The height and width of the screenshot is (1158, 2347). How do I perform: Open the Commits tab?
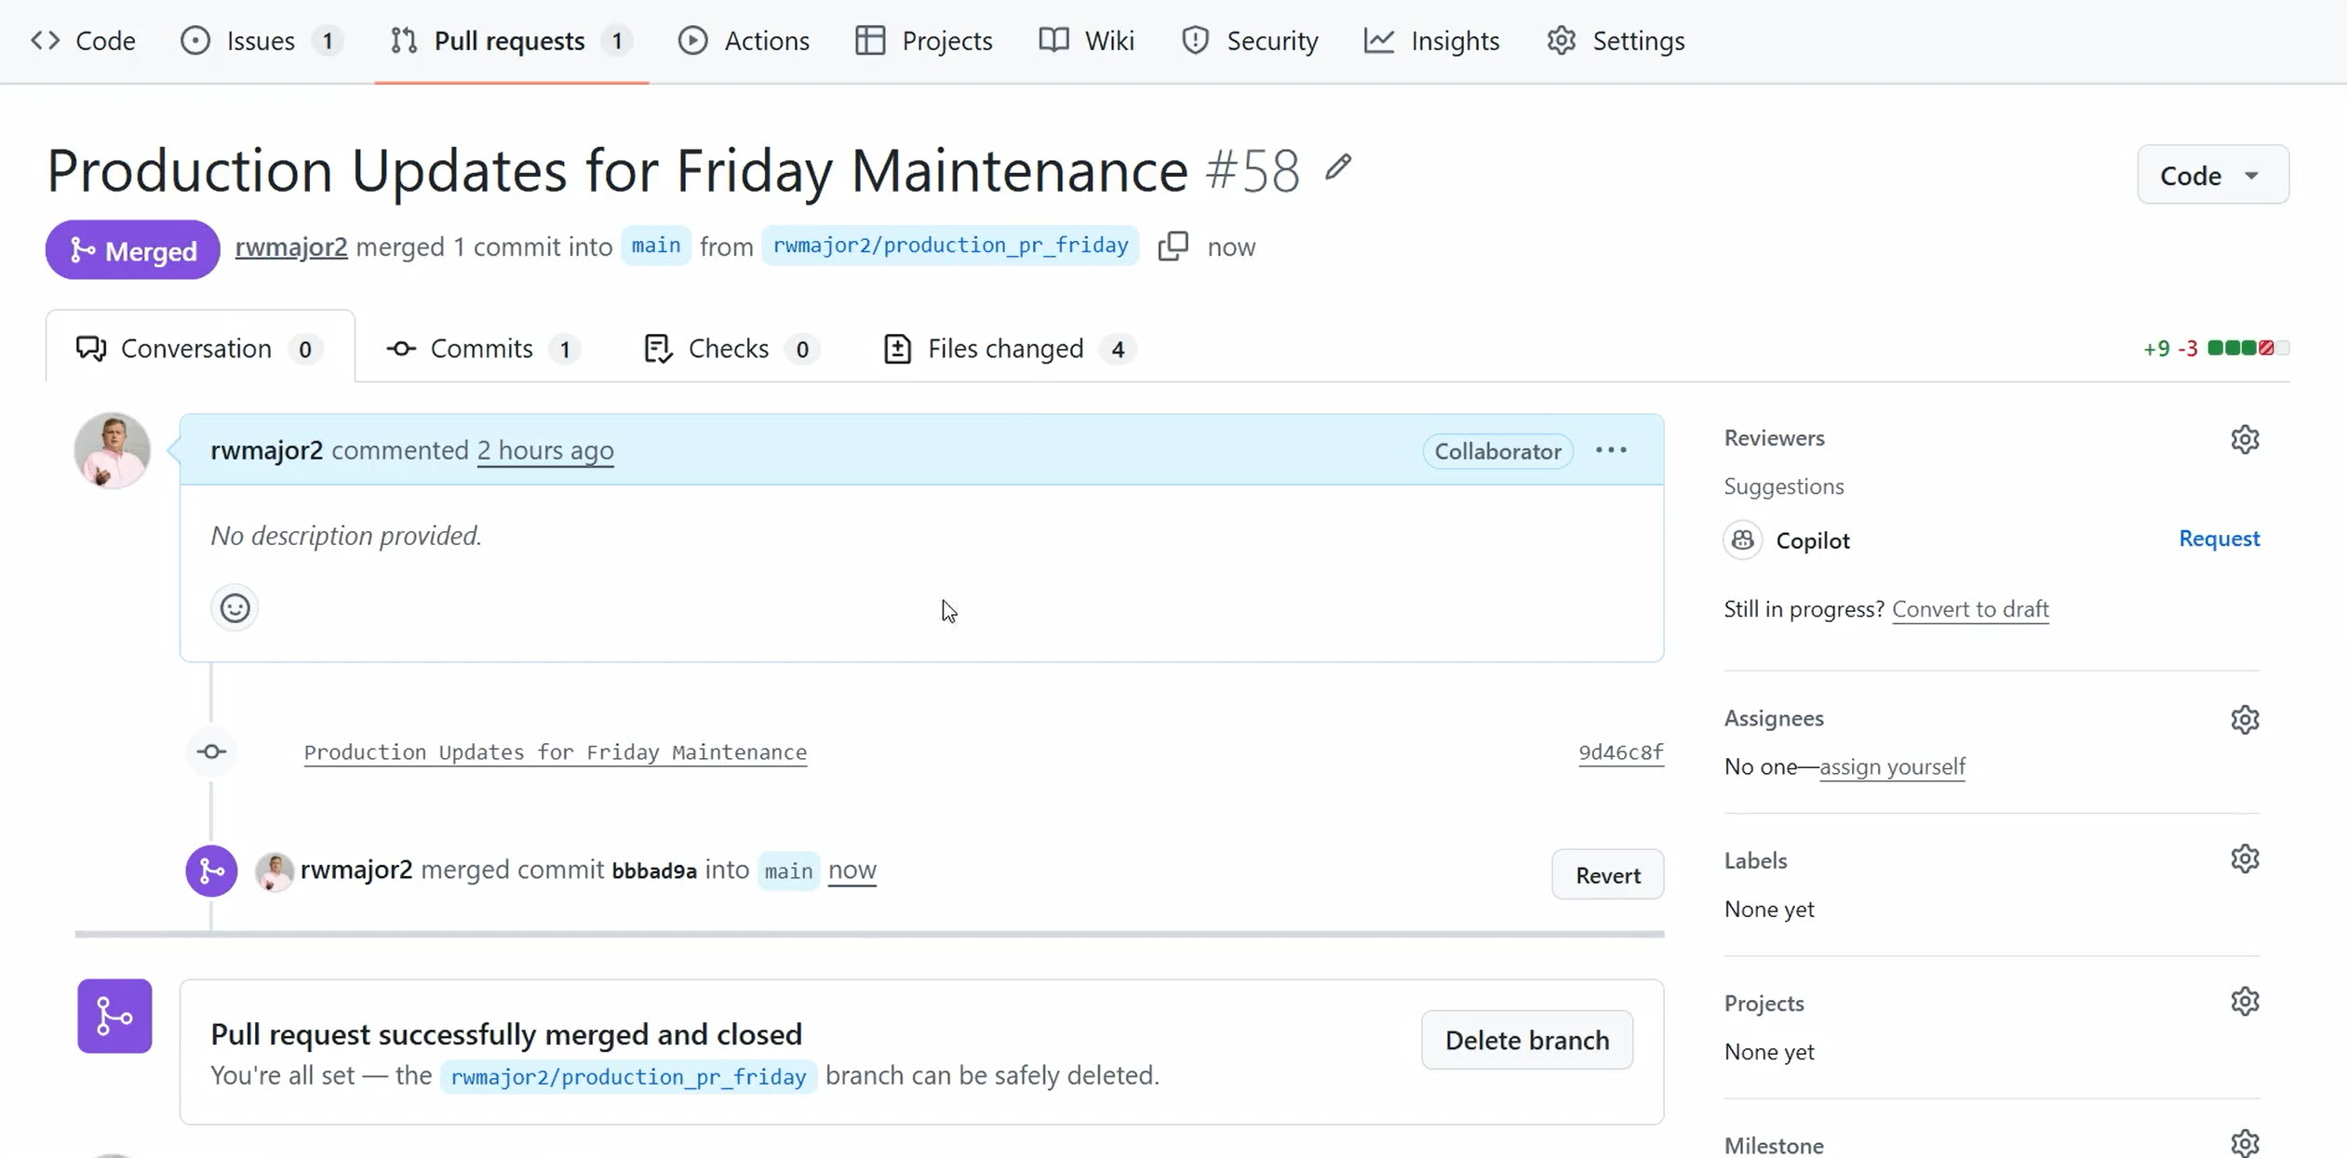480,348
